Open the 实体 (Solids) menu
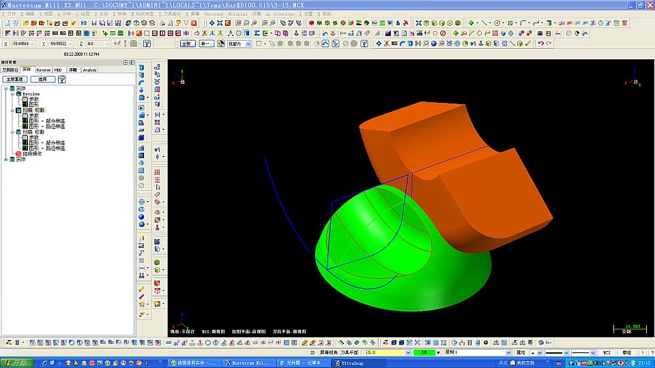The image size is (655, 368). (102, 14)
